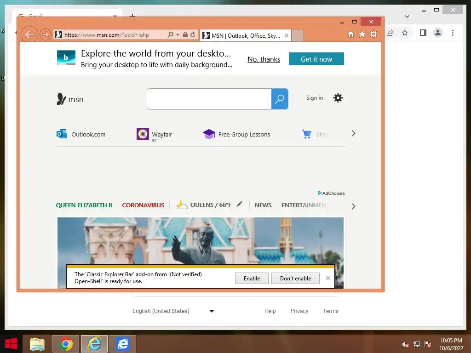471x353 pixels.
Task: Expand the address bar autocomplete dropdown arrow
Action: click(178, 35)
